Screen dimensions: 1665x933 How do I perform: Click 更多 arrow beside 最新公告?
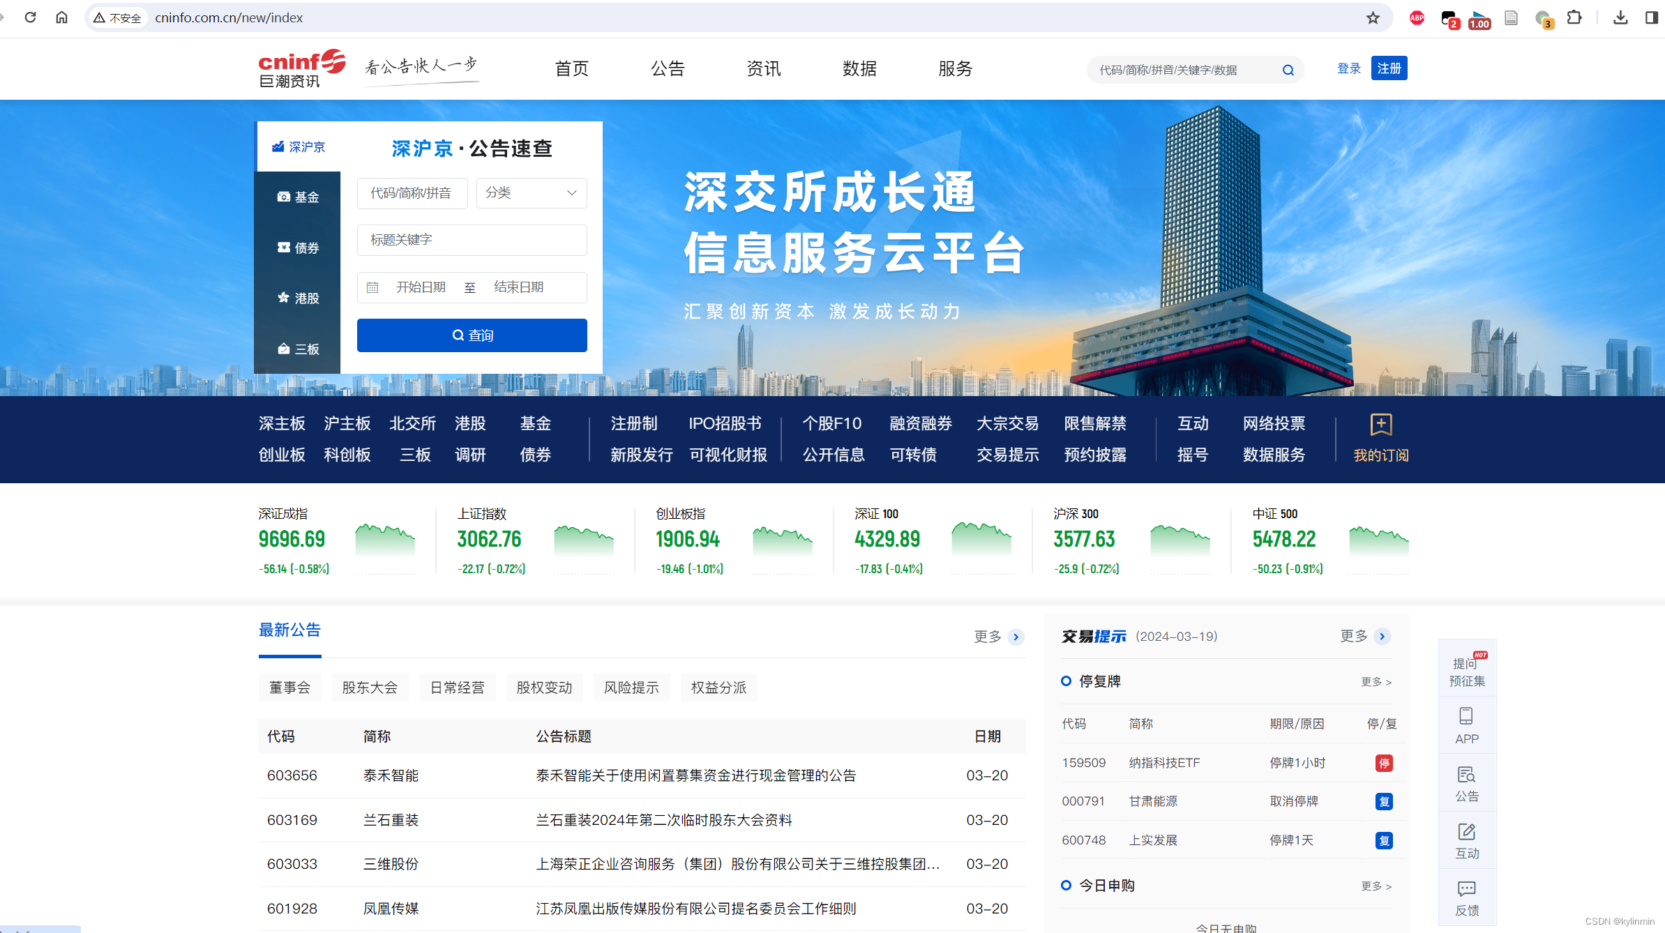coord(1017,637)
